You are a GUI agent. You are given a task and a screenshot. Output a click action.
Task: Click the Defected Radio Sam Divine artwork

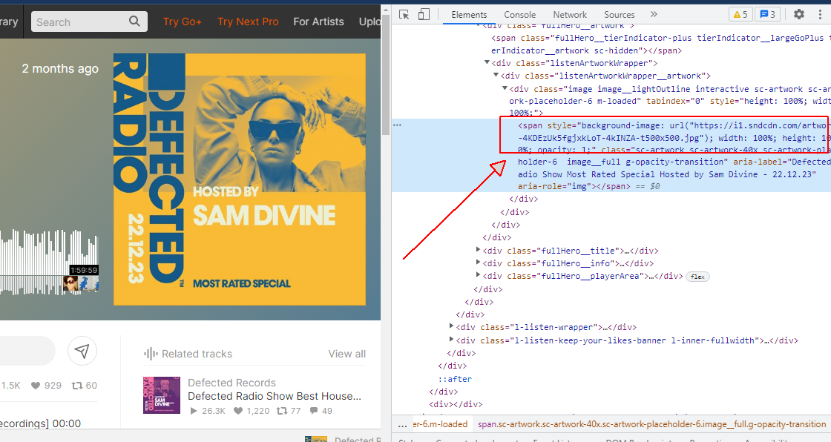240,179
